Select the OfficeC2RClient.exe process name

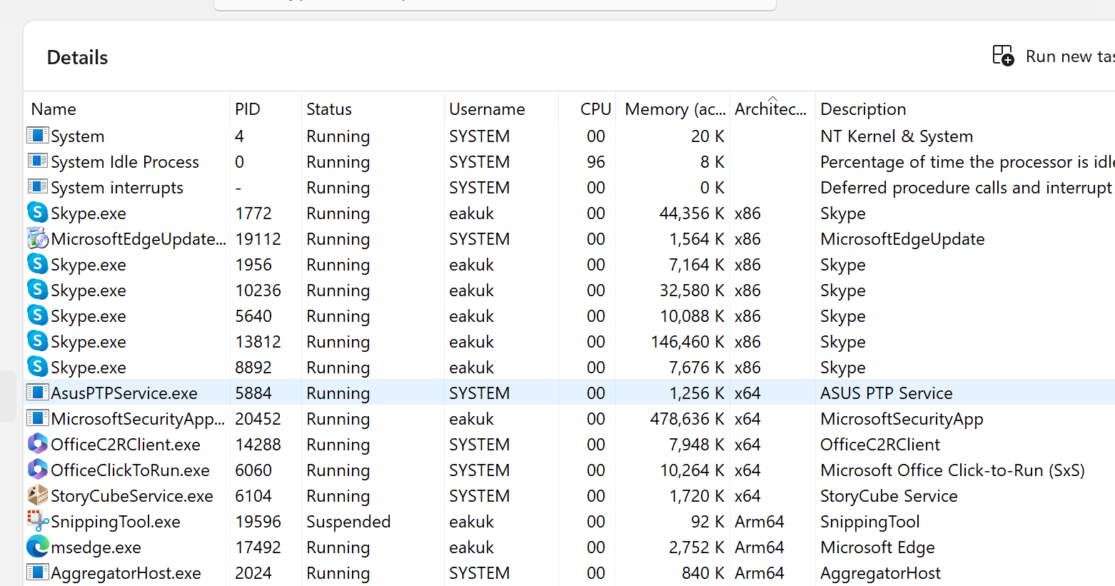pos(126,445)
